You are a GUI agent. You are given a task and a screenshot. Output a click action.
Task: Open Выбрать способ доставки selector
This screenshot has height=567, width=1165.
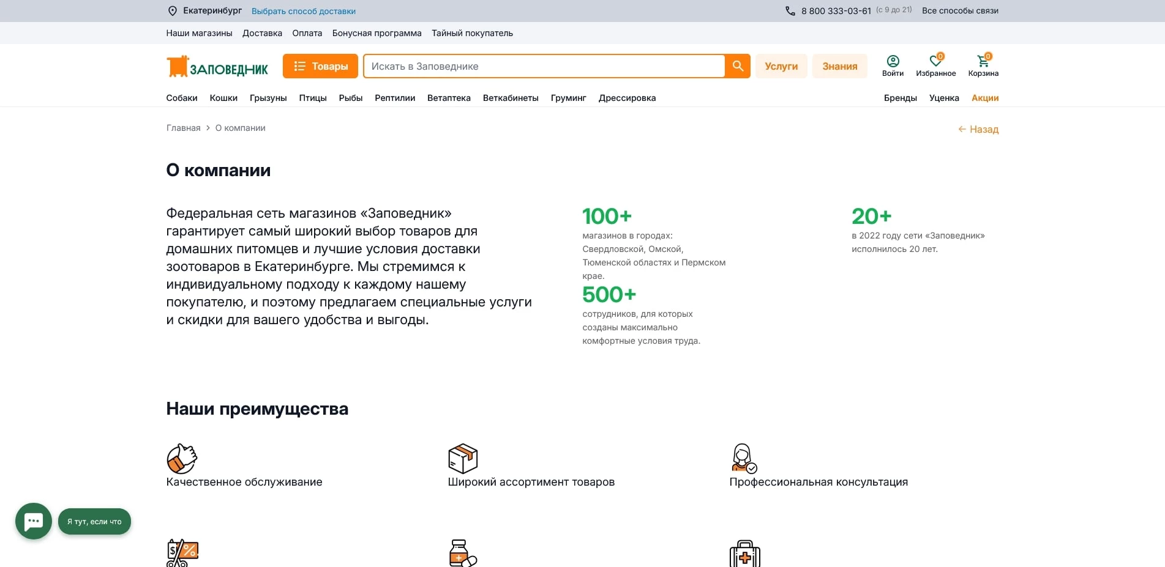point(304,10)
